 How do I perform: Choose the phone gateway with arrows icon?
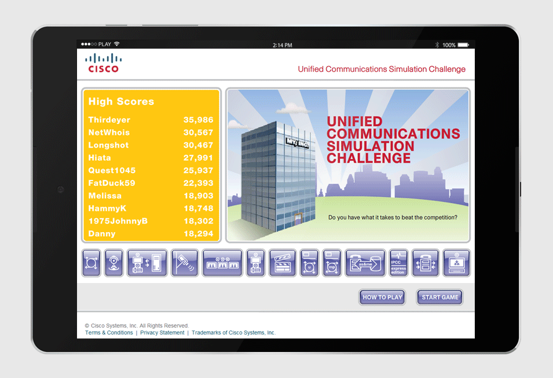426,263
